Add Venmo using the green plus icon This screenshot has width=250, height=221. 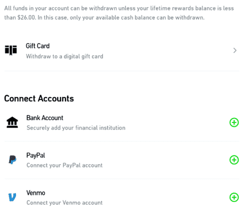234,197
